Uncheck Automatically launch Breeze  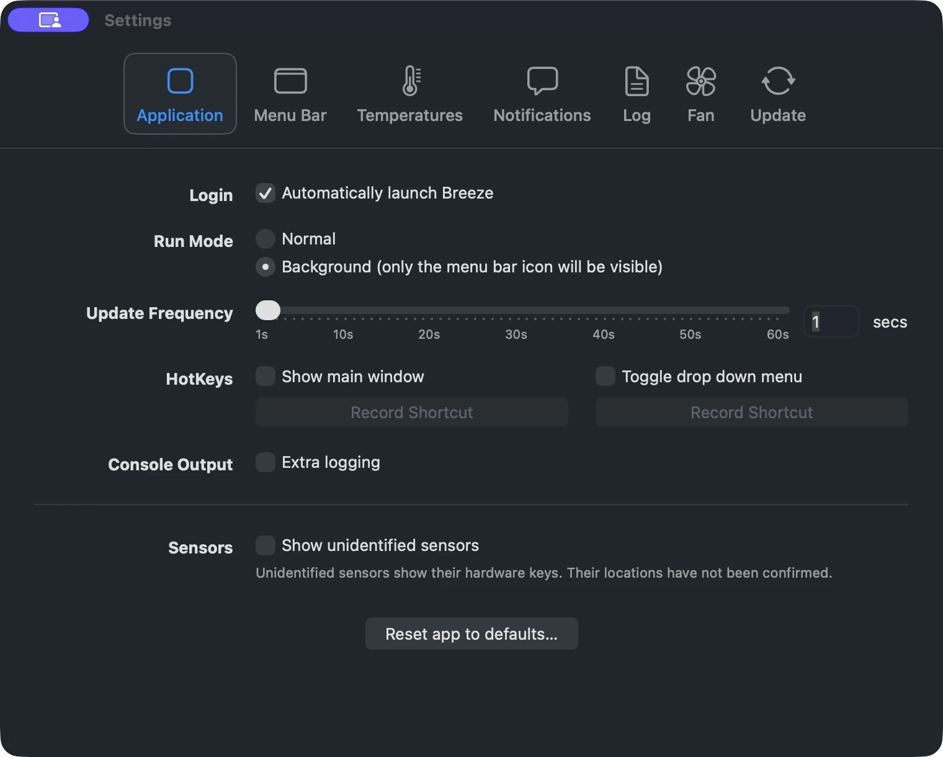pos(266,193)
